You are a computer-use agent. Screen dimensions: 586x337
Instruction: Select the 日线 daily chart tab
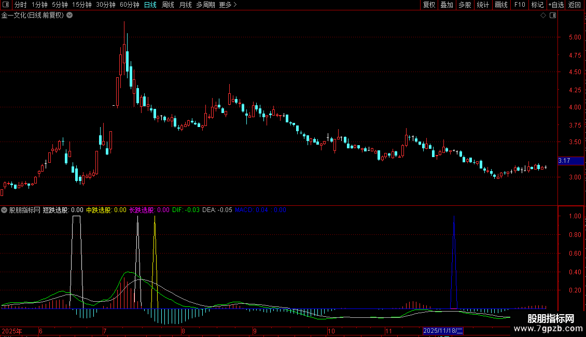(150, 5)
